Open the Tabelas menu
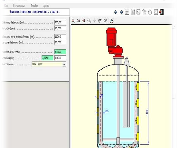Image resolution: width=178 pixels, height=148 pixels. tap(34, 6)
